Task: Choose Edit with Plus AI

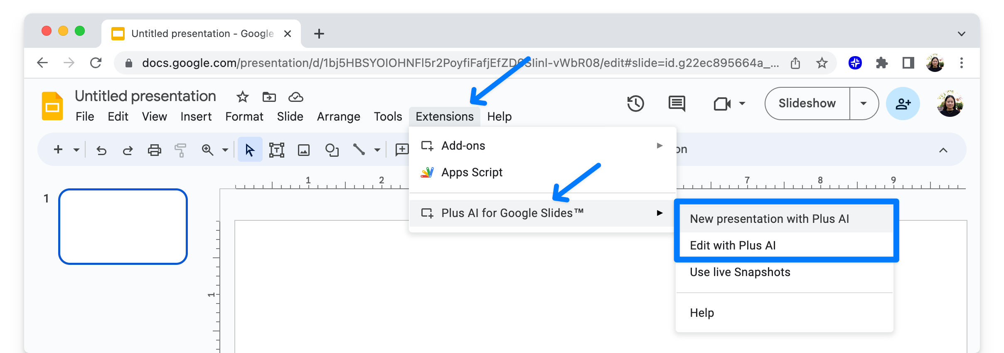Action: tap(733, 245)
